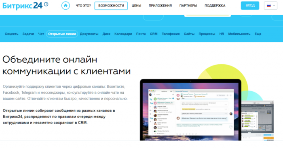Click the ВХОД login button

tap(250, 6)
